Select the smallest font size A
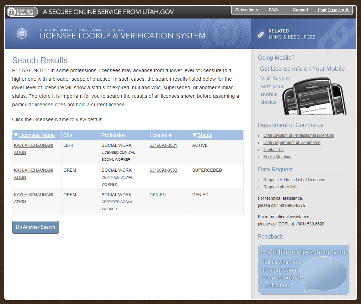Viewport: 361px width, 304px height. pyautogui.click(x=339, y=10)
